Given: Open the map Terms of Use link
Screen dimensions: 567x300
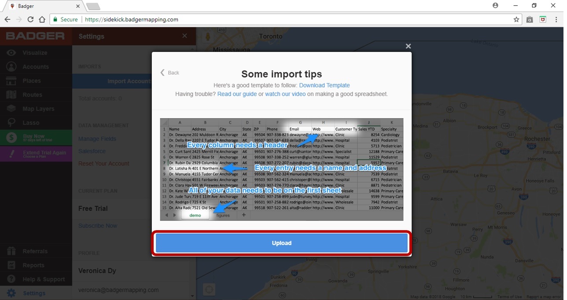Looking at the screenshot, I should pyautogui.click(x=510, y=297).
